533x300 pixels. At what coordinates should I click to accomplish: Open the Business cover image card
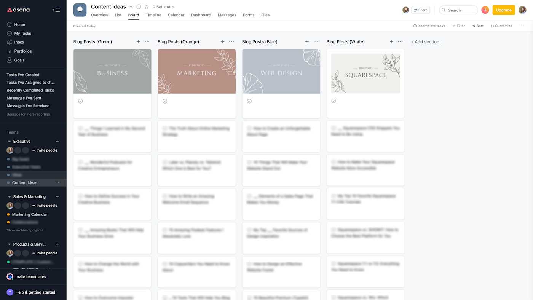[112, 72]
